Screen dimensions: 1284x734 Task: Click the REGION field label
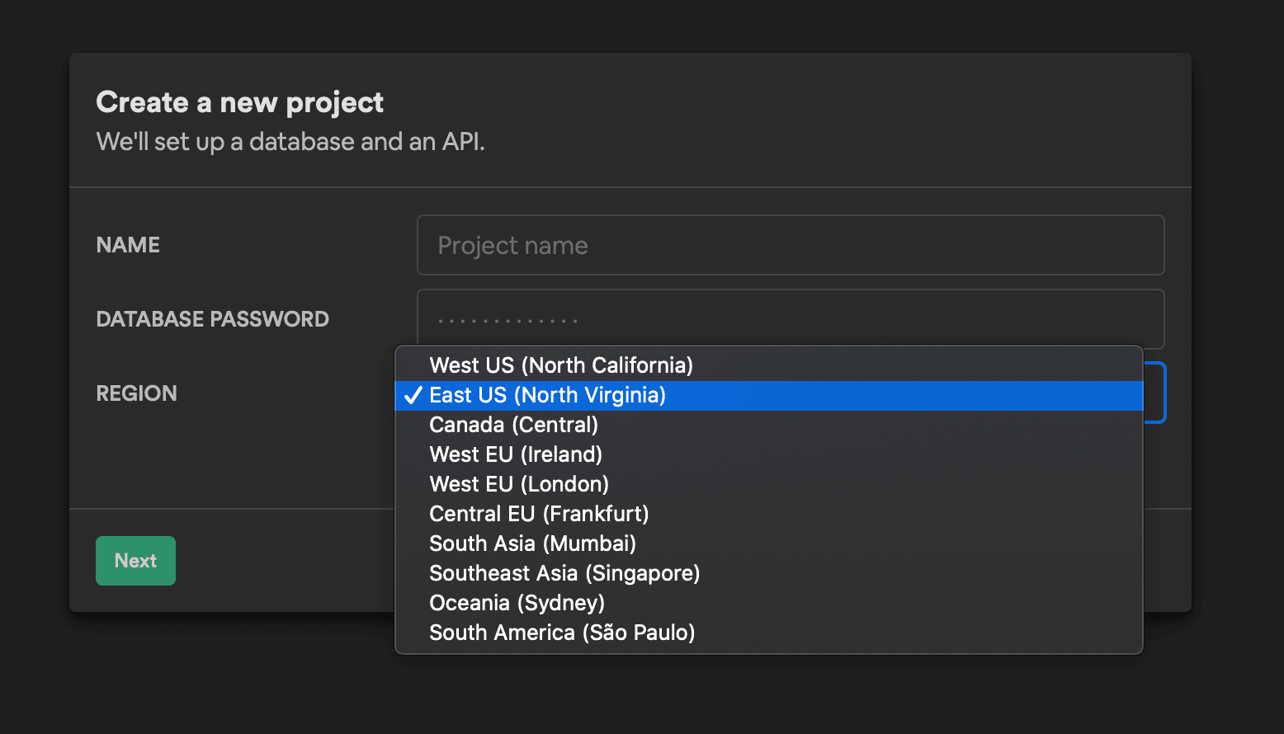136,393
